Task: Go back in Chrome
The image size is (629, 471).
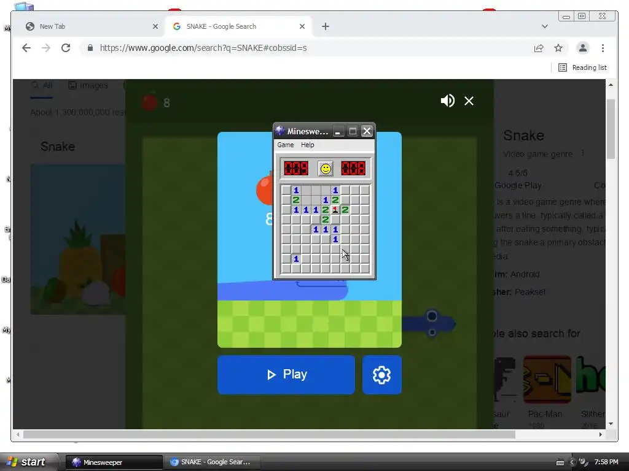Action: click(x=26, y=48)
